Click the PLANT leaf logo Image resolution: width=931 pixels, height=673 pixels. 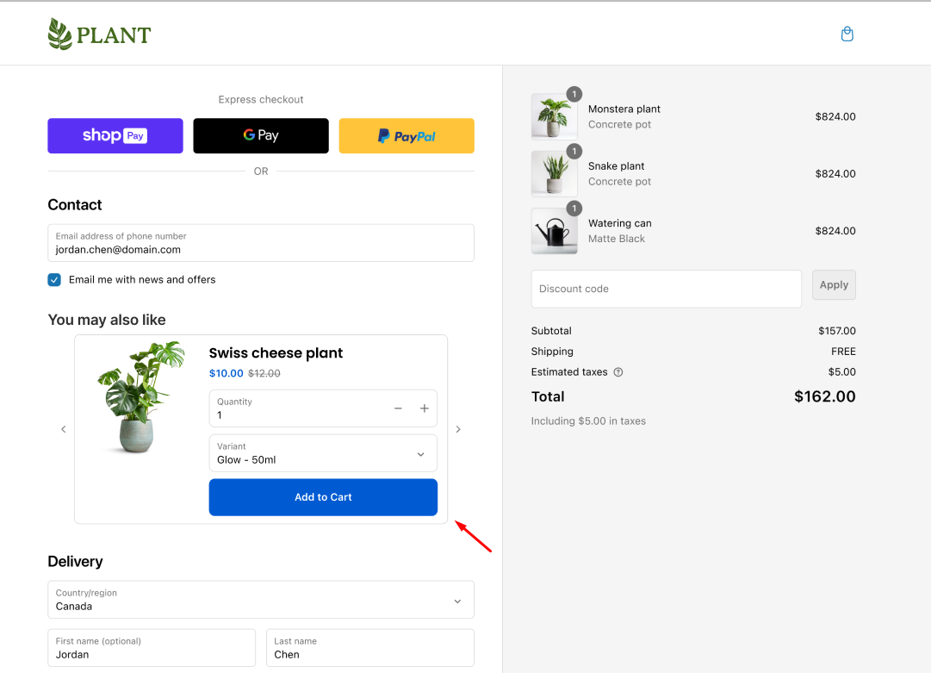[x=99, y=34]
